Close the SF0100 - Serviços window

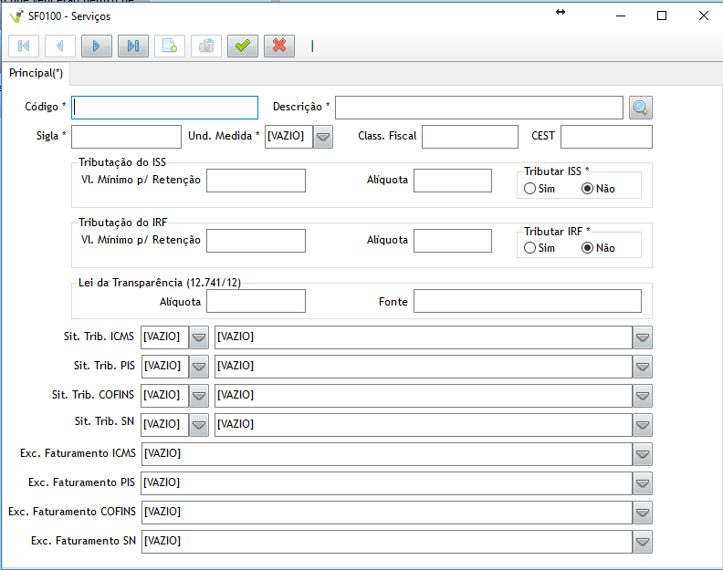(704, 16)
